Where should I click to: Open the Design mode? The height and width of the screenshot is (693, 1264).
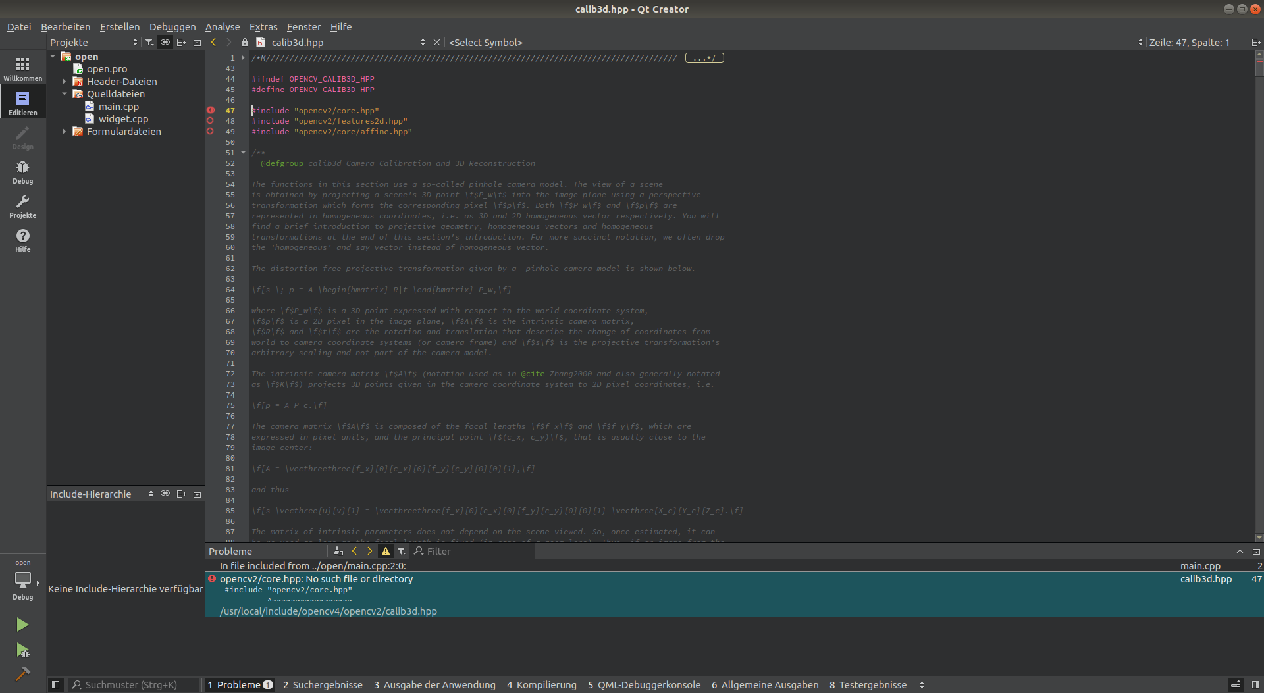(x=22, y=138)
